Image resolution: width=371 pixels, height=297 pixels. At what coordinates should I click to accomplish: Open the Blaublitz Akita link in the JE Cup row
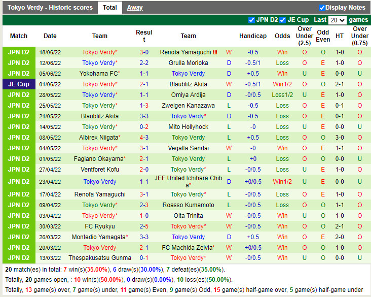(x=188, y=84)
